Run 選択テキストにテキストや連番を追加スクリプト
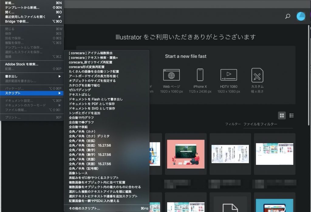The image size is (311, 212). click(x=107, y=196)
